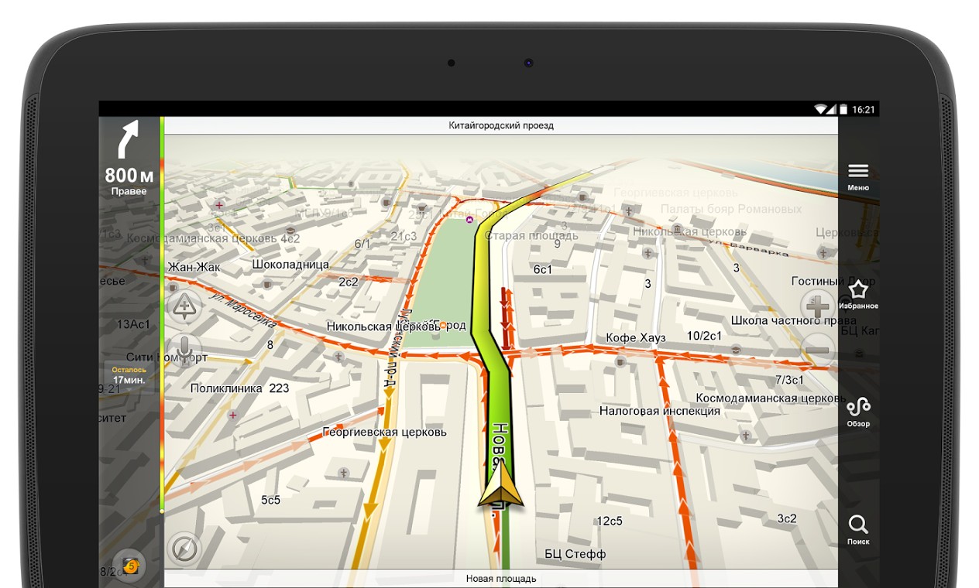Image resolution: width=979 pixels, height=588 pixels.
Task: Activate the microphone voice input
Action: coord(184,350)
